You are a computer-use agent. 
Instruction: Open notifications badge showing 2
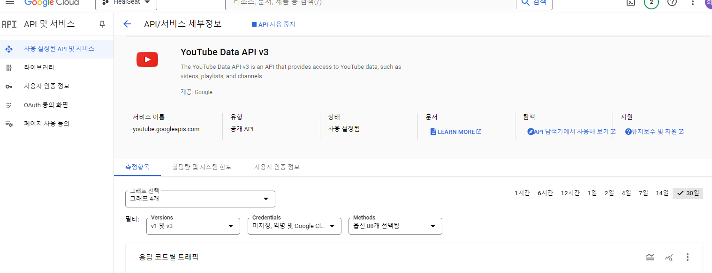pyautogui.click(x=651, y=2)
